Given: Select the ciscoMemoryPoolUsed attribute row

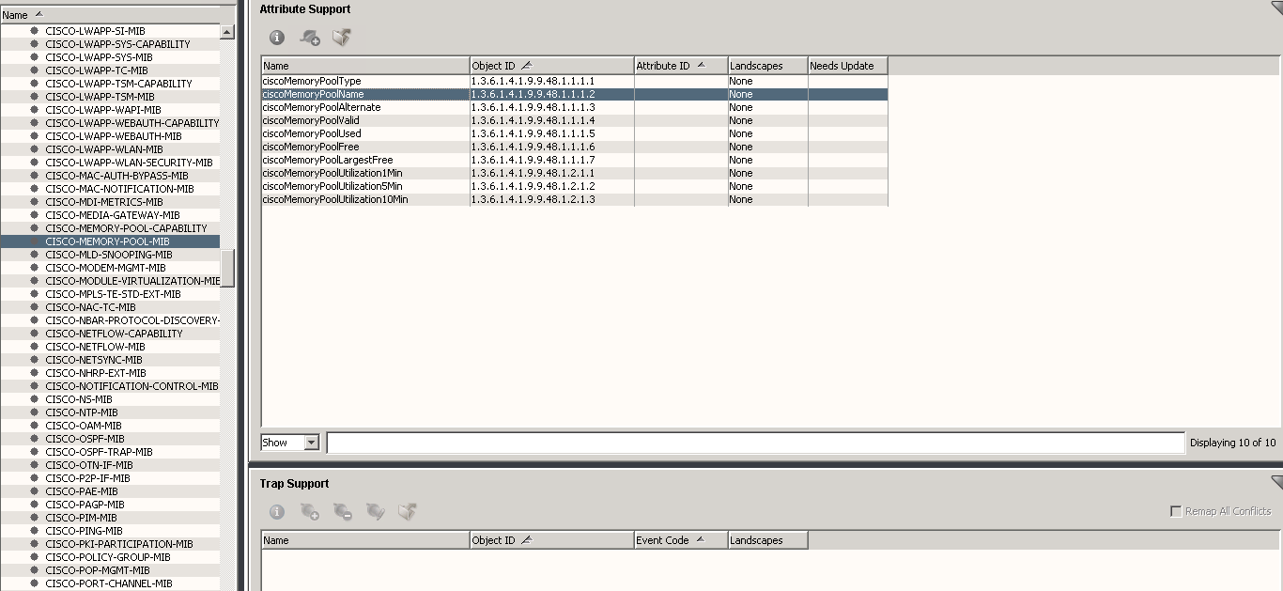Looking at the screenshot, I should pyautogui.click(x=311, y=133).
